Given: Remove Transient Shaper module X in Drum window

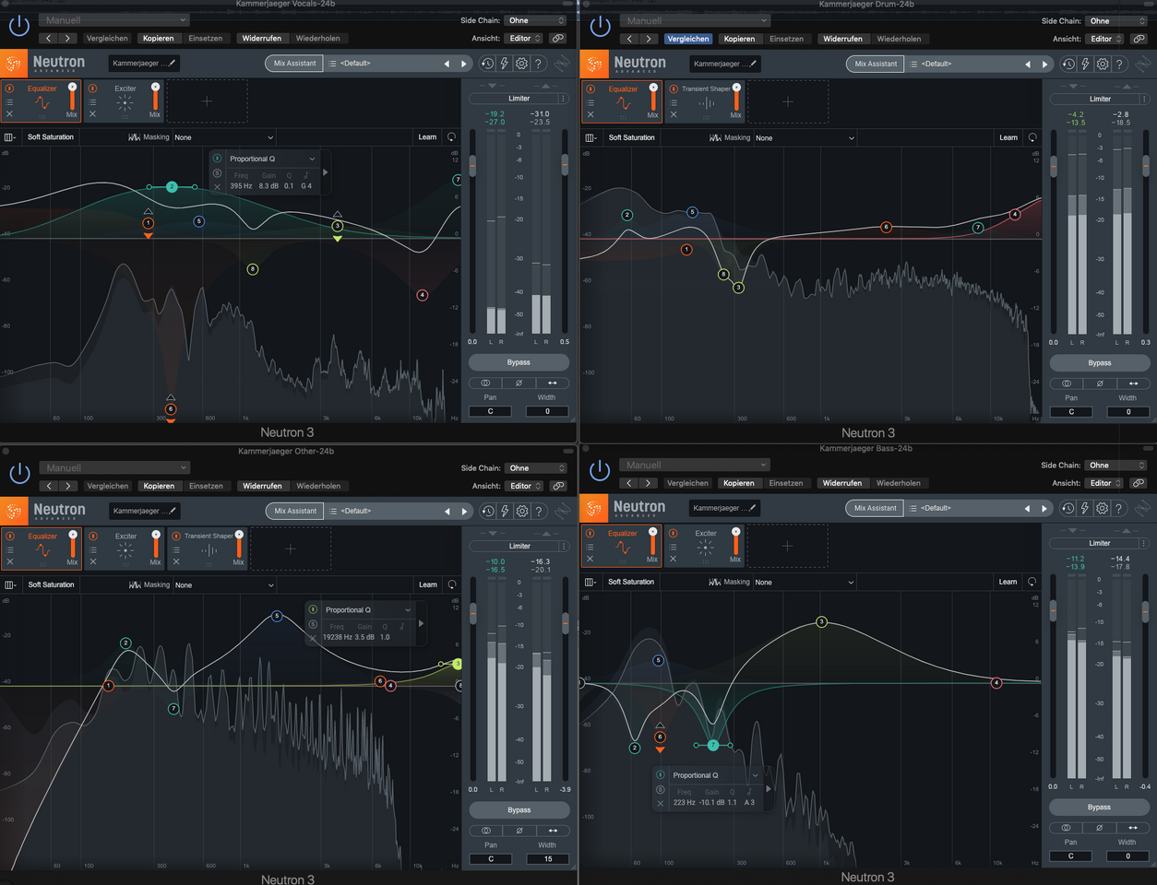Looking at the screenshot, I should click(674, 115).
